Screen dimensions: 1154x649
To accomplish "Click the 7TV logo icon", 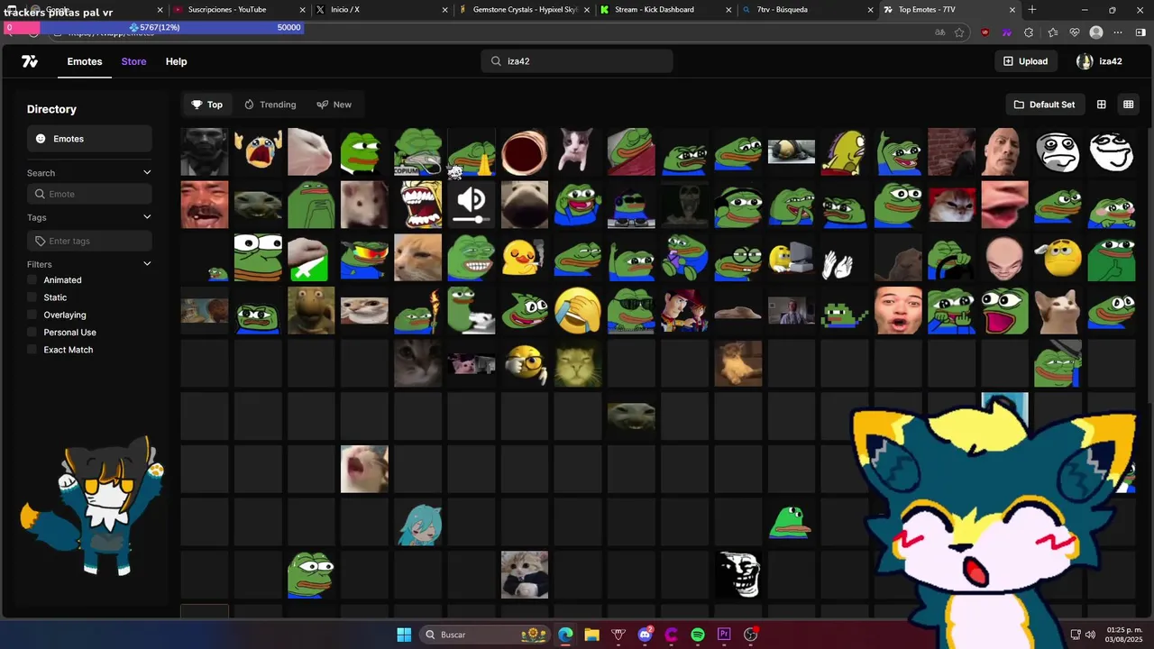I will [30, 61].
